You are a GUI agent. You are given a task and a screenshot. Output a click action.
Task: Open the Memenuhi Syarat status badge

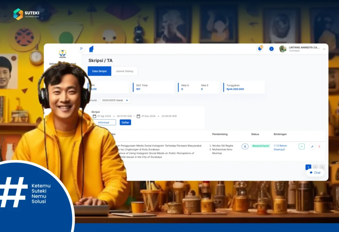pyautogui.click(x=261, y=146)
